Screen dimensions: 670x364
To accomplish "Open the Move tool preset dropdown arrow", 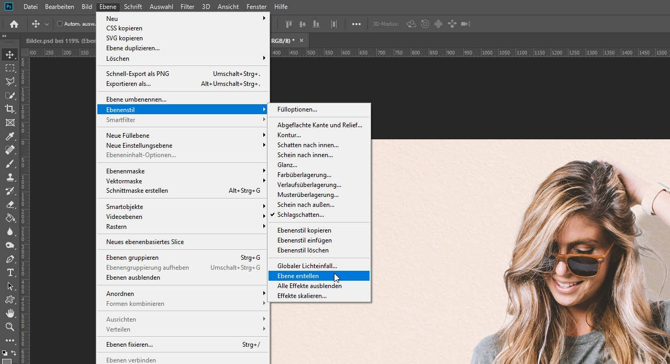I will [47, 24].
